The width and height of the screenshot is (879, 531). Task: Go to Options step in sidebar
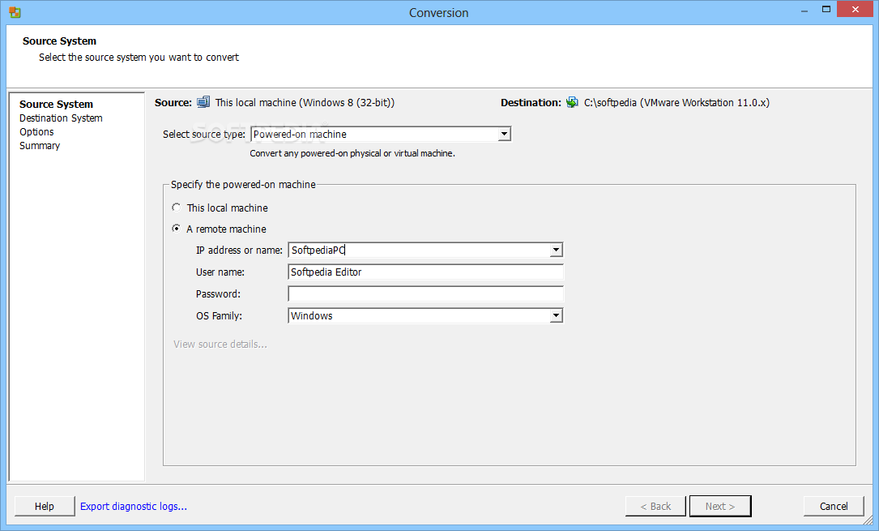[x=37, y=132]
